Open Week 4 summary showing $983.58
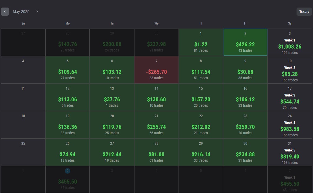The height and width of the screenshot is (193, 313). coord(290,125)
